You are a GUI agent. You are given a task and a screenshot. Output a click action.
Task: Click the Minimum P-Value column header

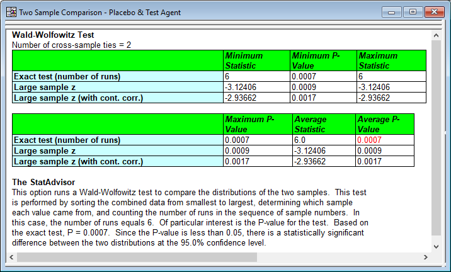point(323,60)
